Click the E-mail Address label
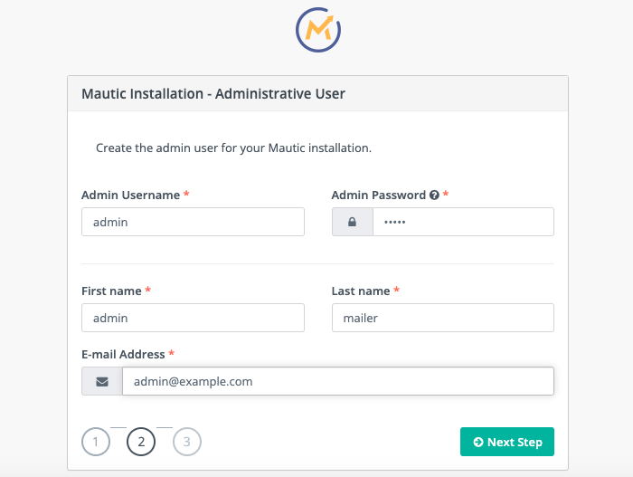Image resolution: width=633 pixels, height=477 pixels. [x=123, y=354]
